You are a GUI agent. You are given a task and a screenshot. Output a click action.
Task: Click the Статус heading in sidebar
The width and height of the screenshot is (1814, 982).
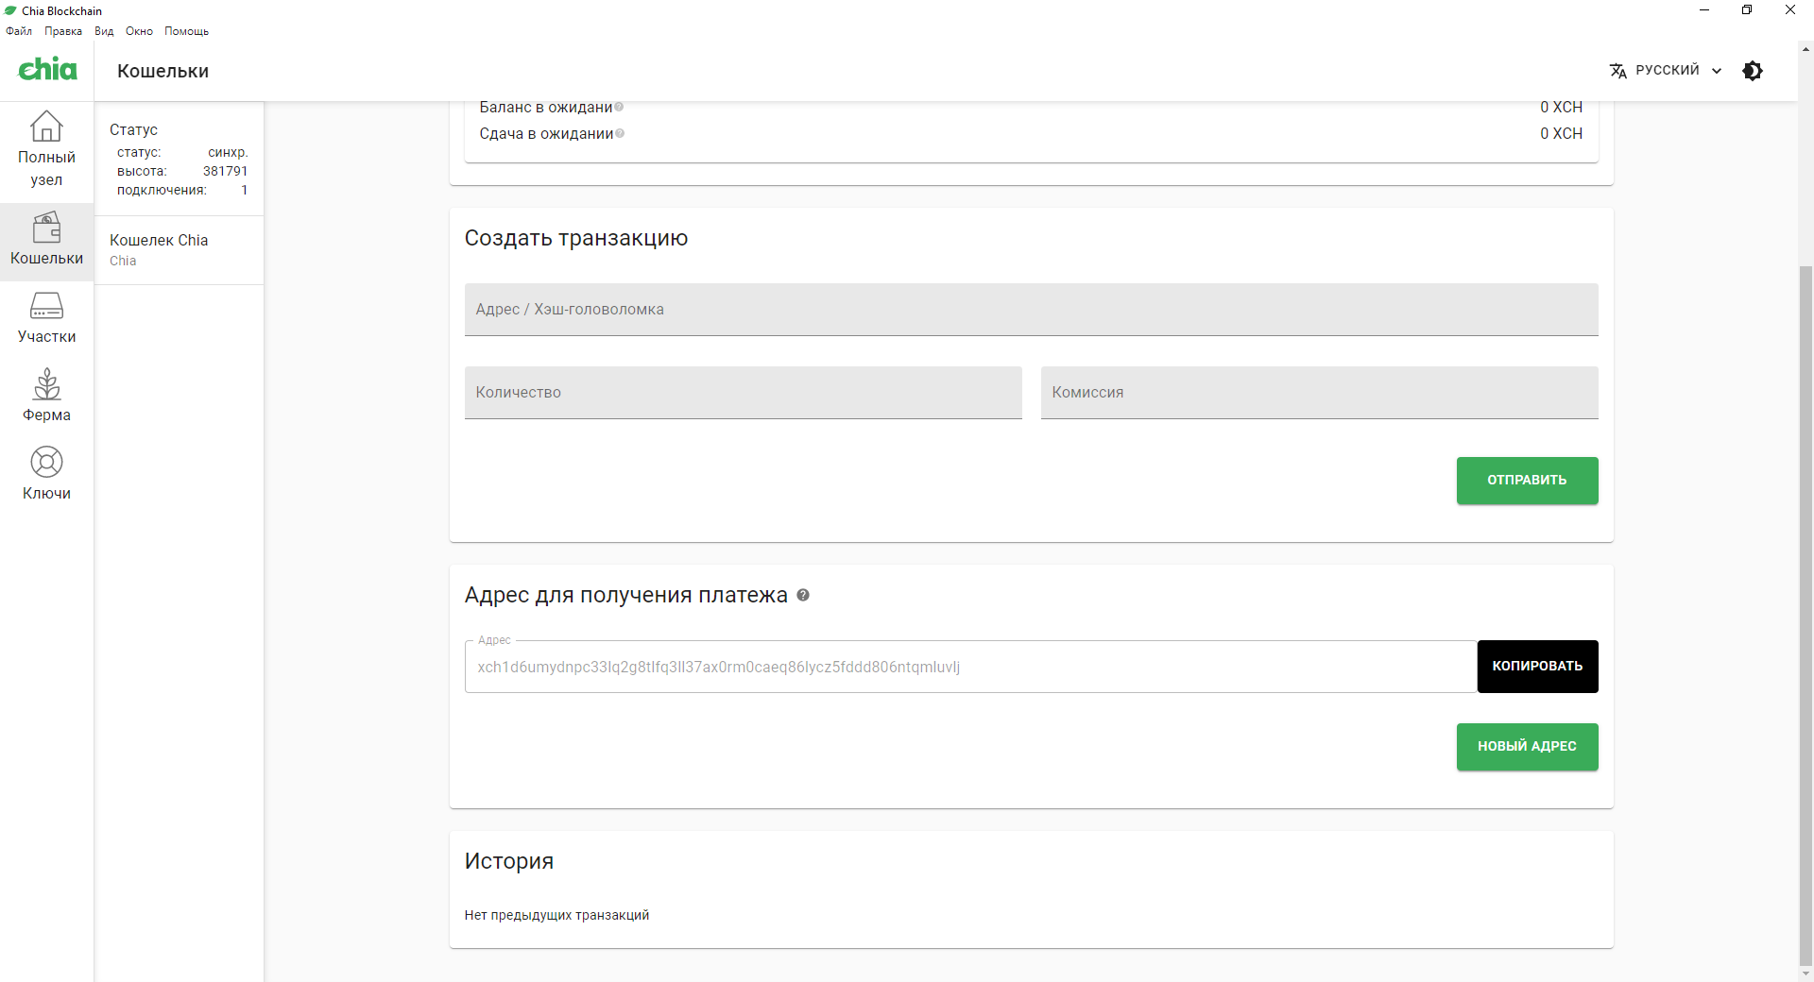(x=133, y=129)
